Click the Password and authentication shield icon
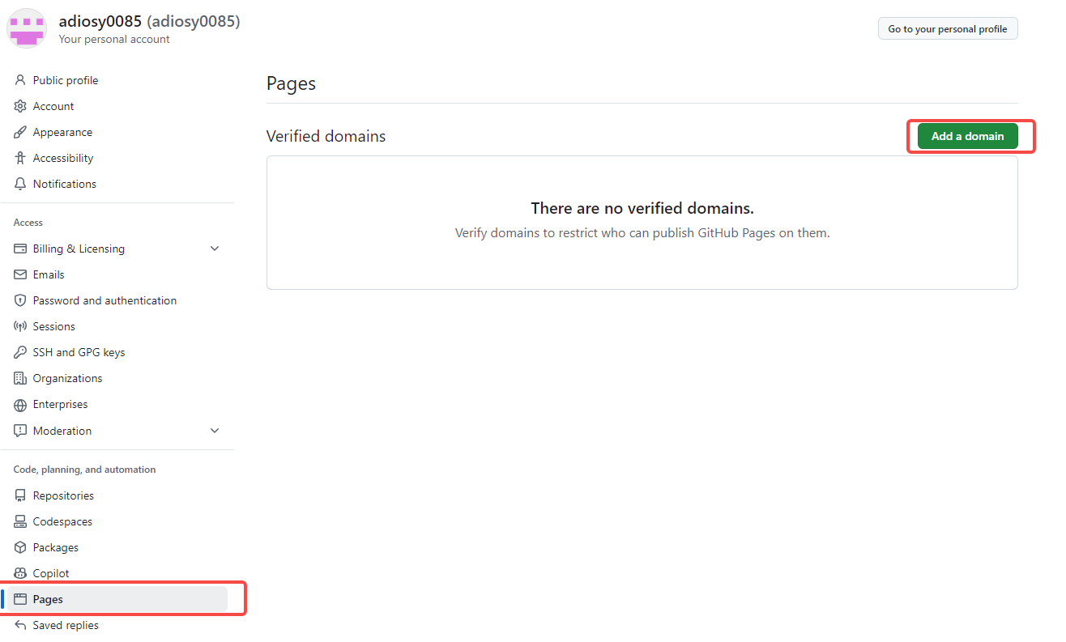The width and height of the screenshot is (1066, 642). click(x=20, y=300)
